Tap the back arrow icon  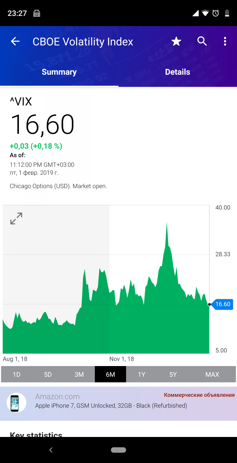click(x=15, y=42)
